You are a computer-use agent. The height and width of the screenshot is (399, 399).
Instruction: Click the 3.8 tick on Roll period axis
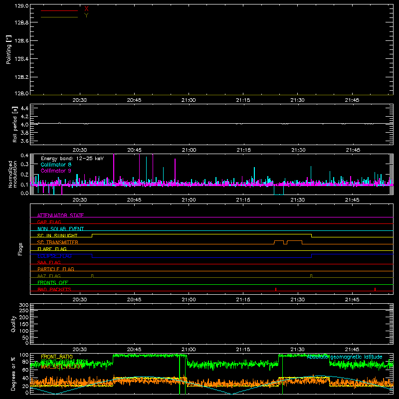click(24, 133)
